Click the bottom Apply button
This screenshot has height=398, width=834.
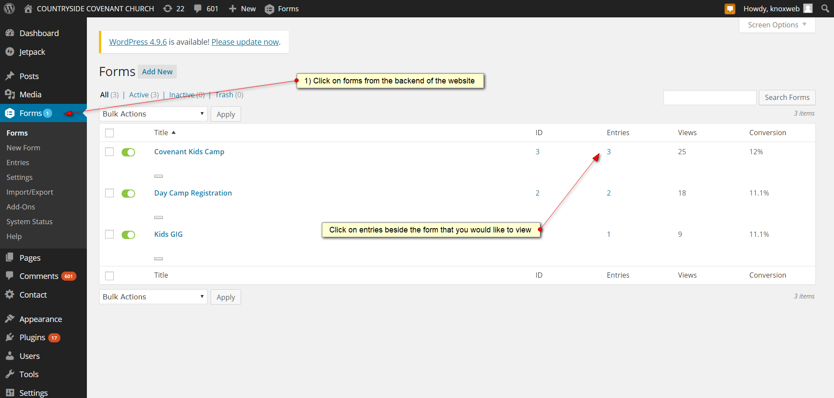225,297
